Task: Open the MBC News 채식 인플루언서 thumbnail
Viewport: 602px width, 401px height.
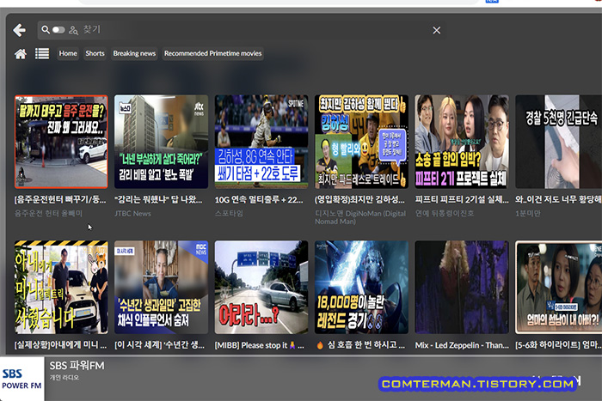Action: (x=162, y=287)
